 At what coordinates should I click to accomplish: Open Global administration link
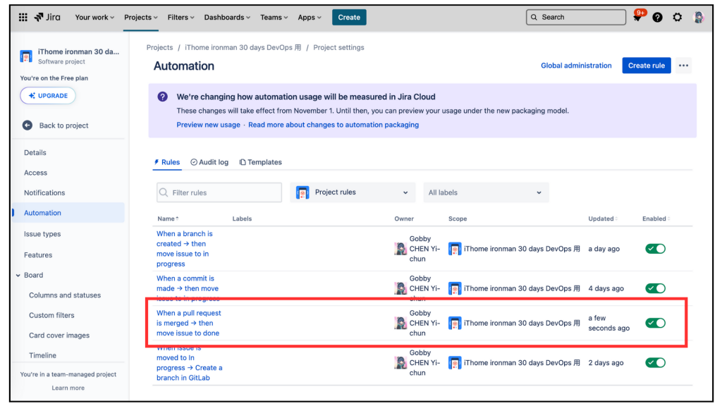(576, 66)
